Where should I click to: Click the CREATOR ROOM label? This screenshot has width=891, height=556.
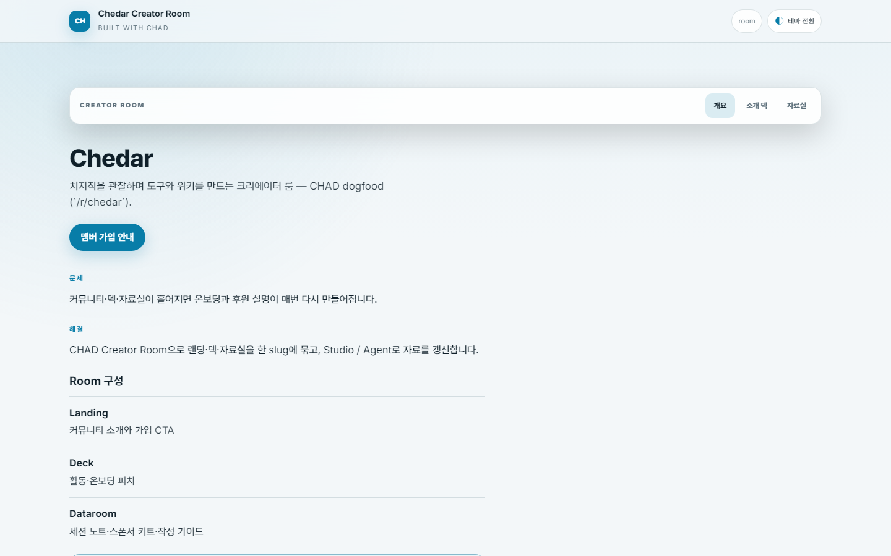112,105
